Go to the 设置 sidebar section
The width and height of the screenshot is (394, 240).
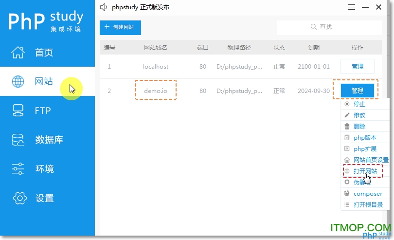point(47,198)
